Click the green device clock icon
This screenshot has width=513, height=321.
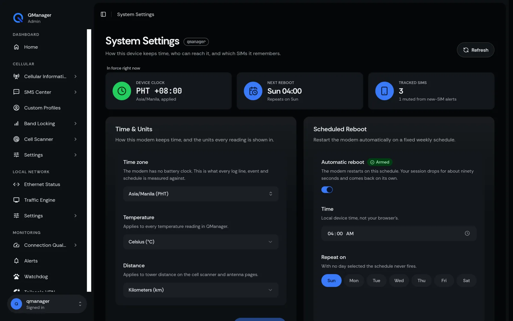pyautogui.click(x=122, y=91)
